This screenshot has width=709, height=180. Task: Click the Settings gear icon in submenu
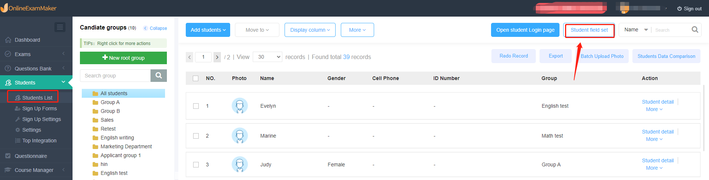pyautogui.click(x=17, y=130)
